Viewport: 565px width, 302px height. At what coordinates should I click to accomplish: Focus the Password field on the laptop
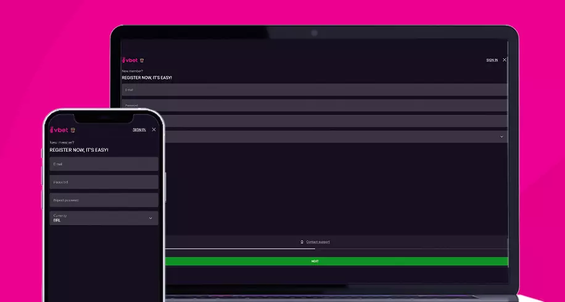point(314,105)
